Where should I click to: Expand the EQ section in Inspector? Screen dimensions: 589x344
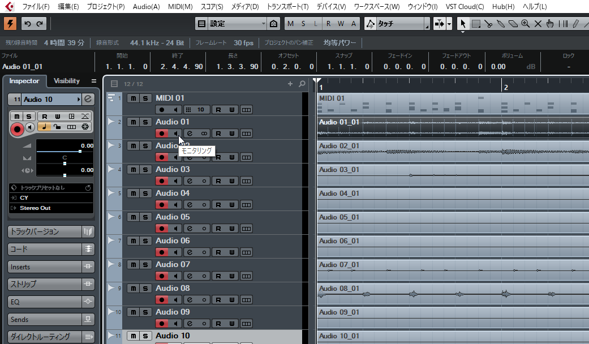point(45,302)
